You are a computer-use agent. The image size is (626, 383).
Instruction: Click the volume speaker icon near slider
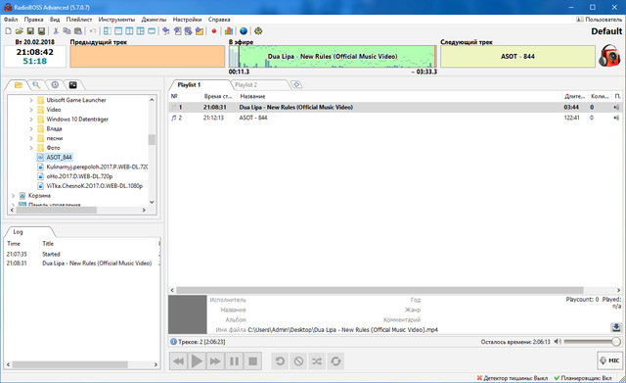pyautogui.click(x=558, y=342)
